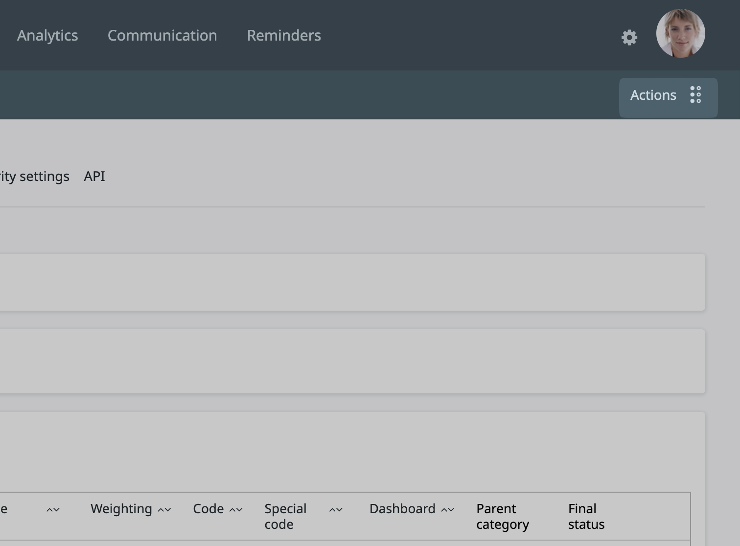Click the dots icon beside Actions
740x546 pixels.
(x=695, y=95)
